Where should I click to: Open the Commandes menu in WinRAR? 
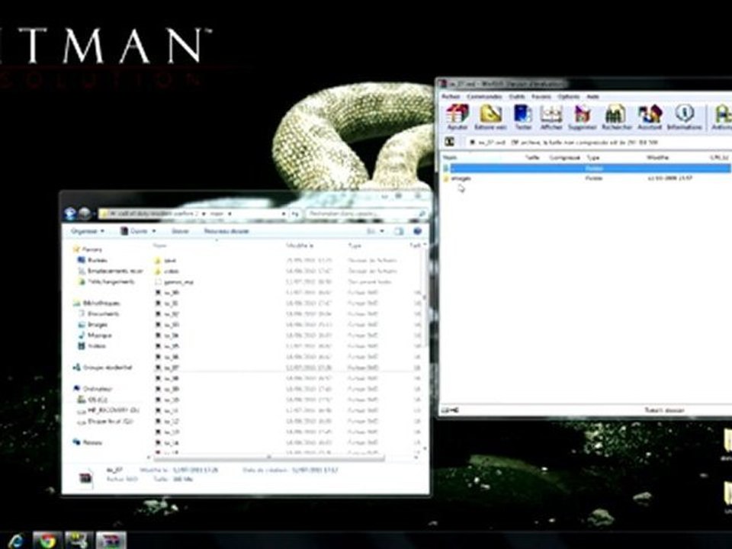(x=484, y=97)
